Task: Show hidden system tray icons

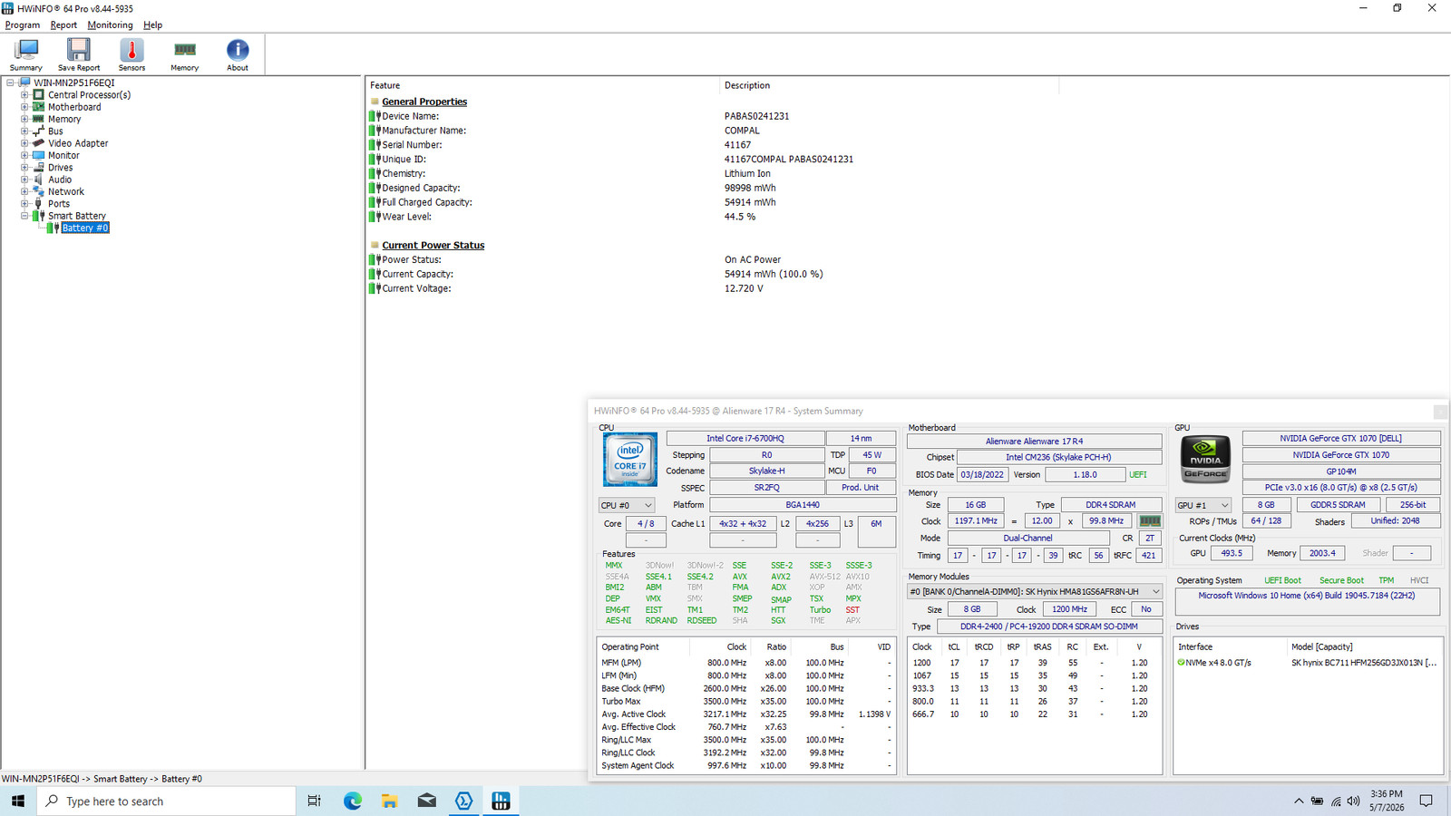Action: [x=1299, y=801]
